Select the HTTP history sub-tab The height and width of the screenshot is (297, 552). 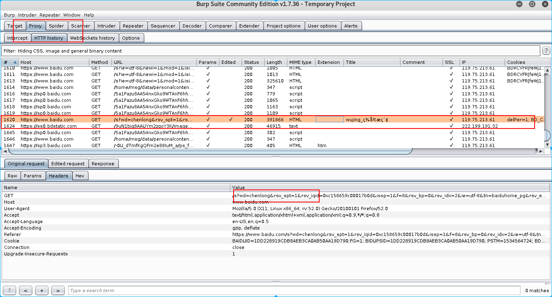point(49,38)
